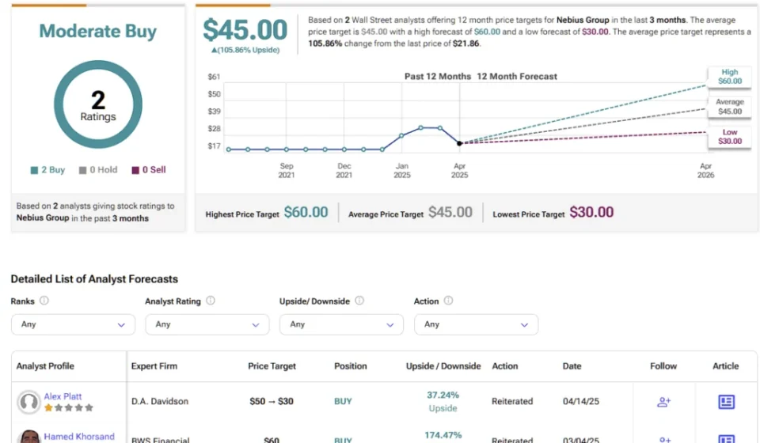
Task: Open the Analyst Rating dropdown
Action: point(207,324)
